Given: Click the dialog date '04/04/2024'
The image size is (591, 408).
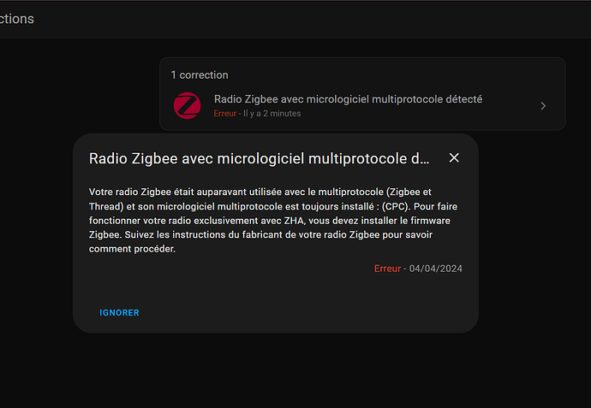Looking at the screenshot, I should 436,269.
